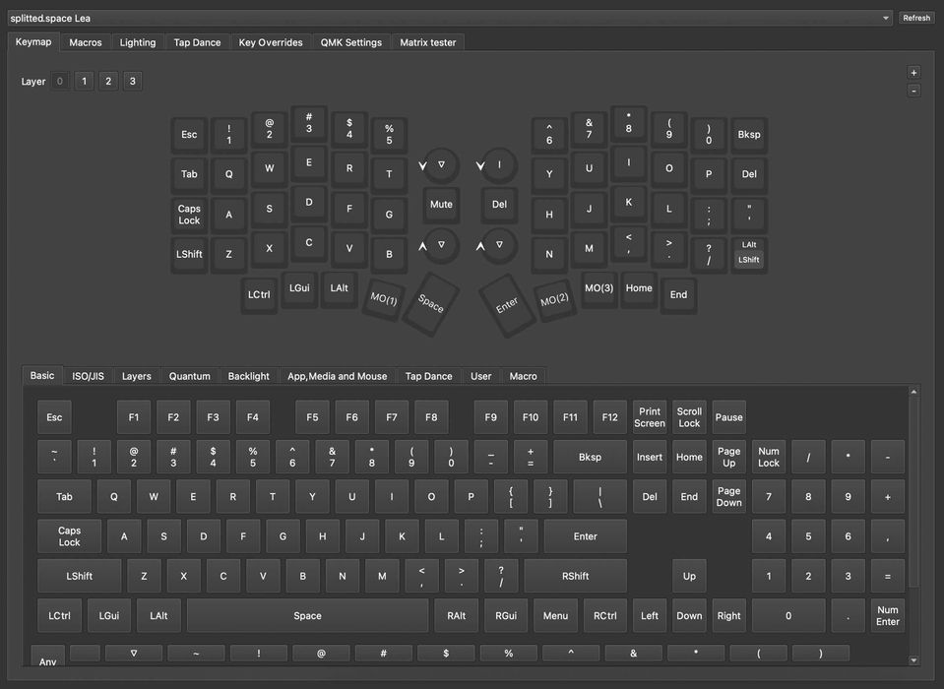Open the Quantum keycode tab

190,376
